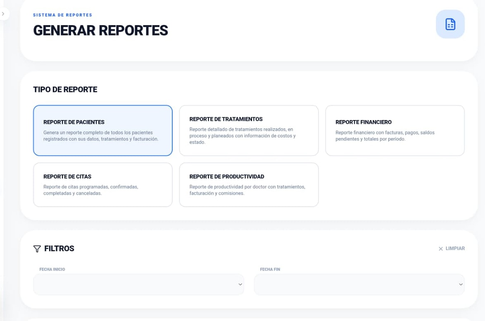This screenshot has height=321, width=485.
Task: Click the Limpiar filters button
Action: [452, 248]
